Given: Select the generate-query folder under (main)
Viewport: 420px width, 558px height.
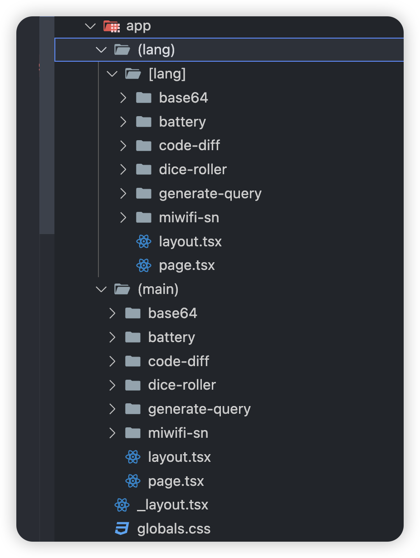Looking at the screenshot, I should click(x=199, y=409).
